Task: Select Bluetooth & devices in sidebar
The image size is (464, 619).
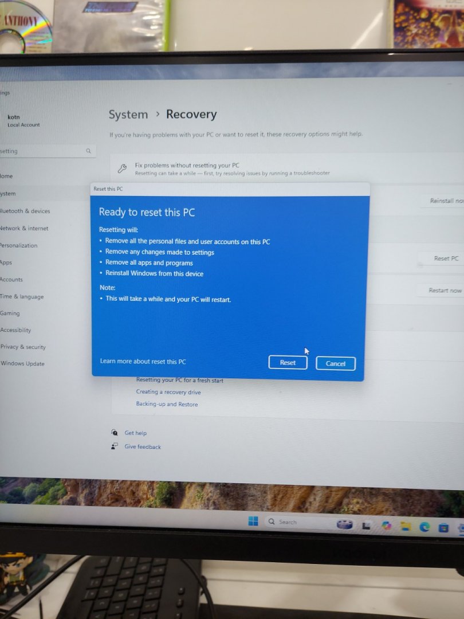Action: (x=25, y=211)
